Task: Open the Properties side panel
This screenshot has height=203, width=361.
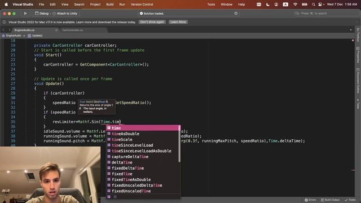Action: pos(358,55)
